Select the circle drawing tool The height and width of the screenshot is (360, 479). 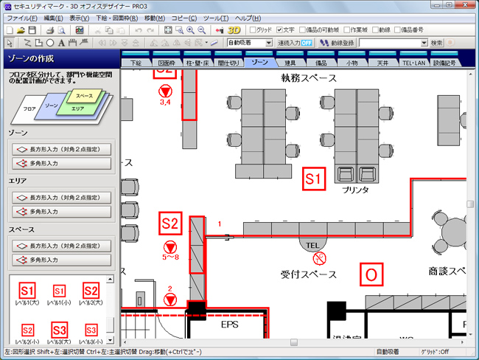50,43
